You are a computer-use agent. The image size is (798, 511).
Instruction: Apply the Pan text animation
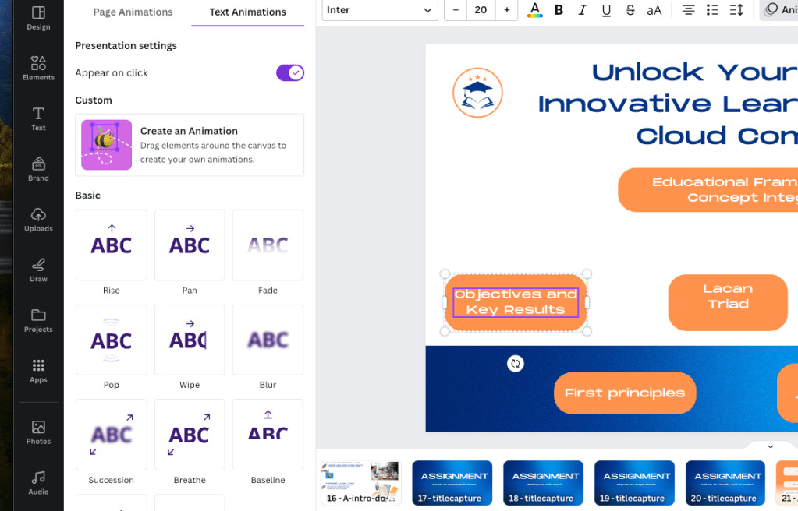pos(190,245)
